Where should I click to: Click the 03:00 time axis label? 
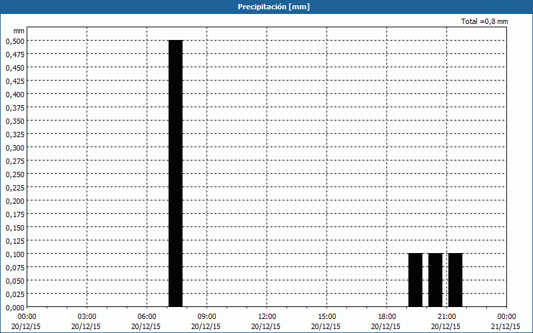point(87,317)
